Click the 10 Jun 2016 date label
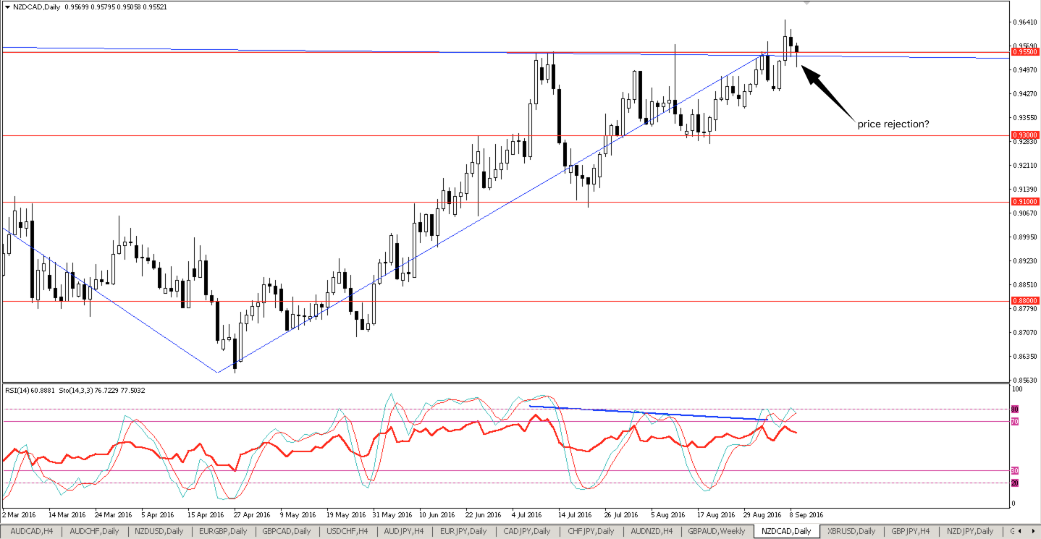Screen dimensions: 1041x539 point(437,515)
